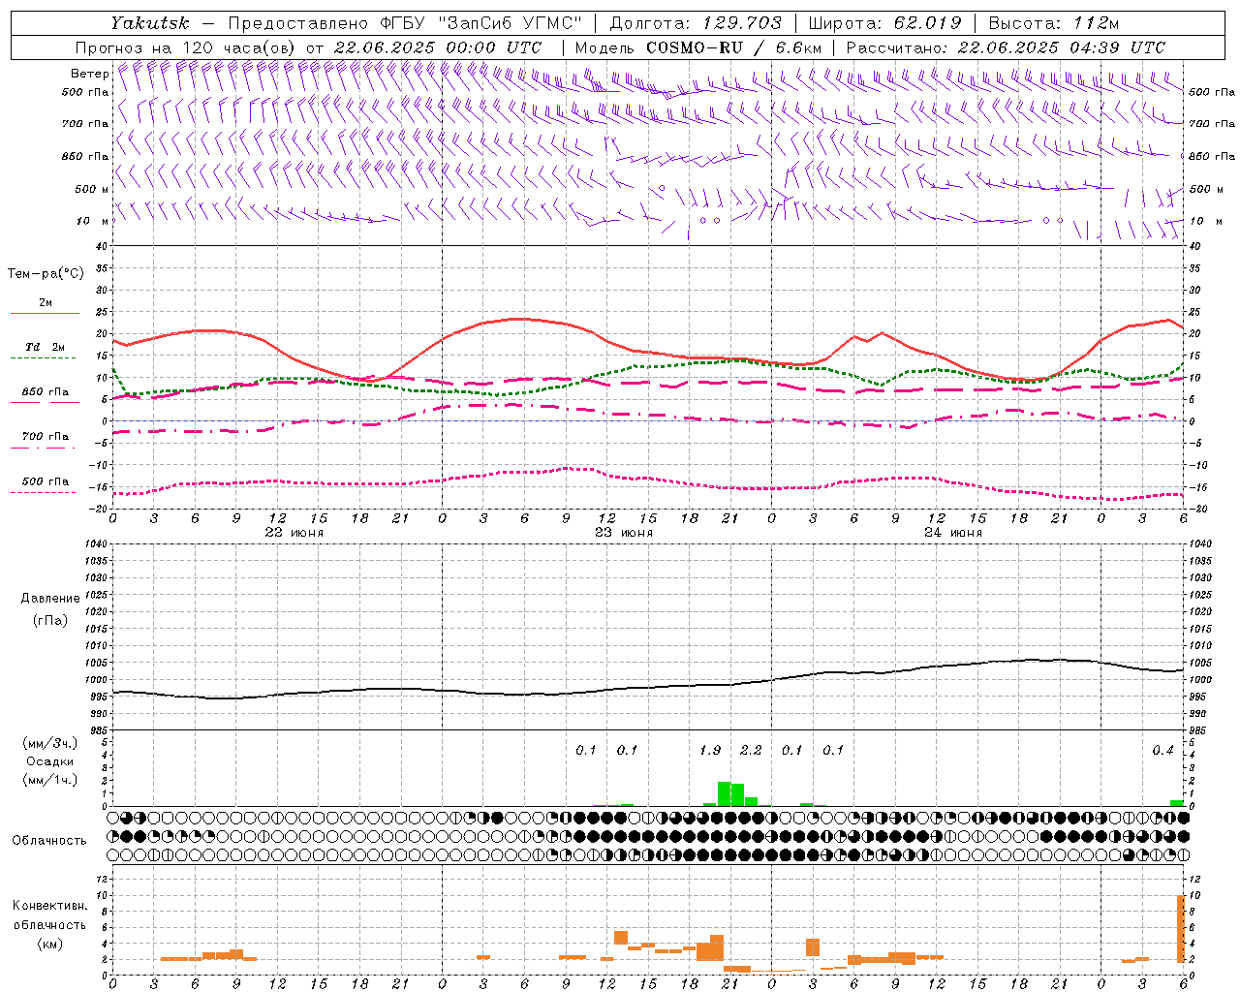The height and width of the screenshot is (992, 1240).
Task: Click the "(мм/1ч.)" precipitation unit label
Action: [49, 780]
